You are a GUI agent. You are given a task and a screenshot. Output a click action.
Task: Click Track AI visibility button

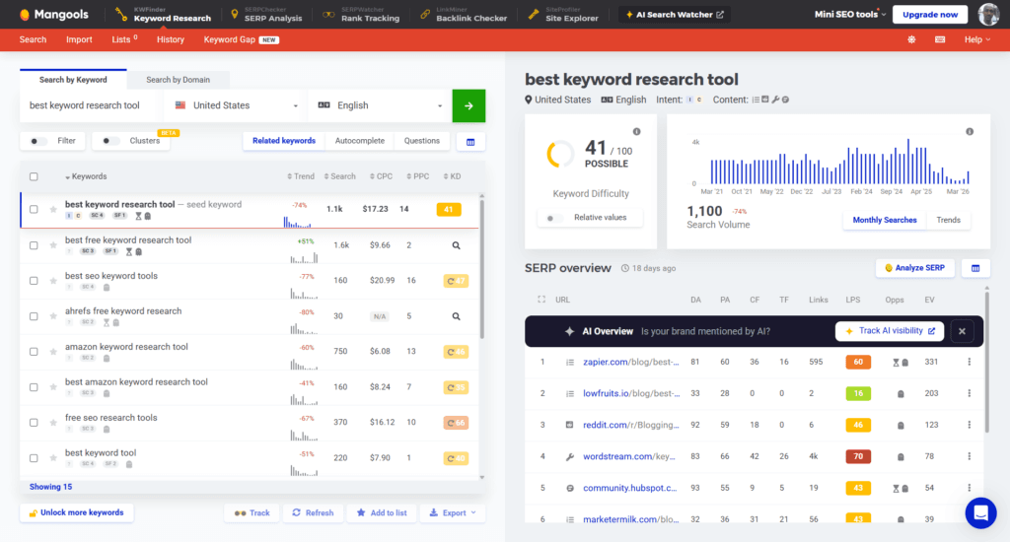890,331
